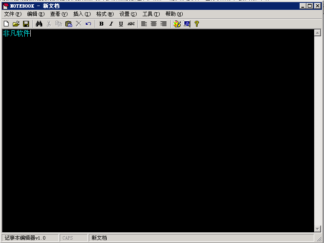
Task: Open a file using the folder icon
Action: point(16,24)
